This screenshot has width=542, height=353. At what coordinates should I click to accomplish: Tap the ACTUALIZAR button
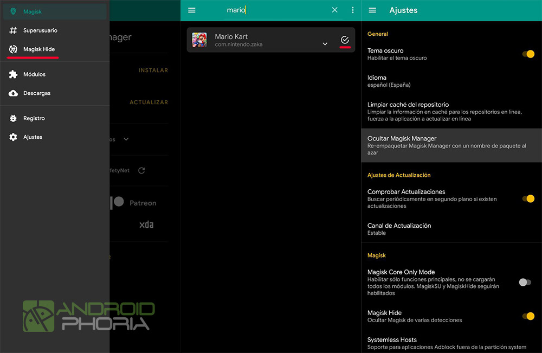pyautogui.click(x=149, y=102)
